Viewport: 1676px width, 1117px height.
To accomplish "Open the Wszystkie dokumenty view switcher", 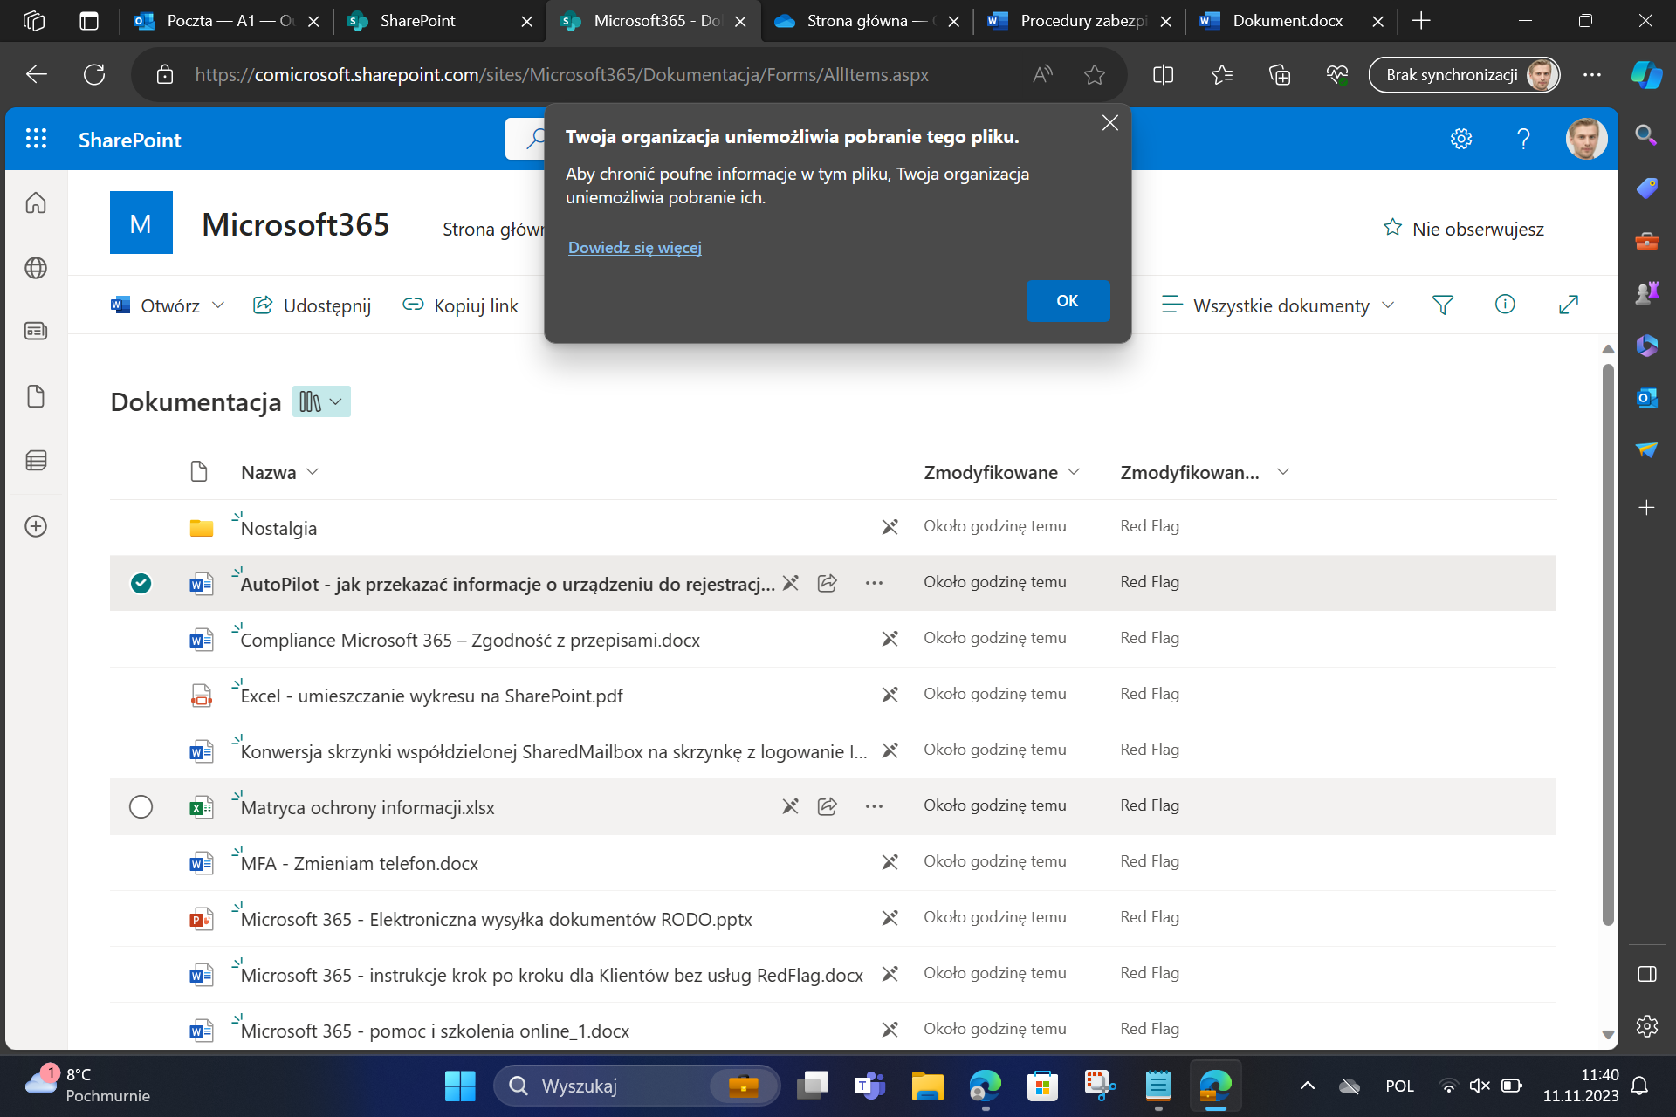I will pyautogui.click(x=1279, y=305).
